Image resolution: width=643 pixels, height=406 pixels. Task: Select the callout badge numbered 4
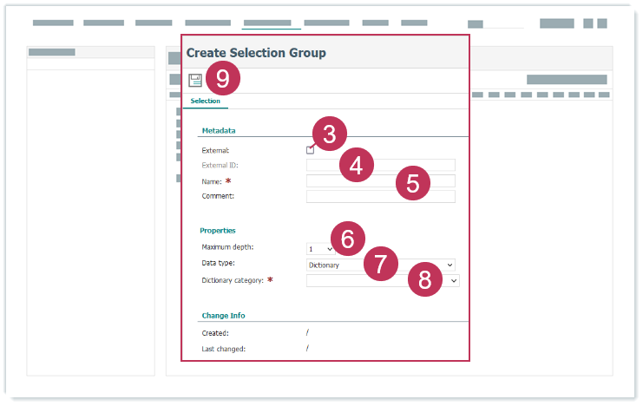[356, 164]
